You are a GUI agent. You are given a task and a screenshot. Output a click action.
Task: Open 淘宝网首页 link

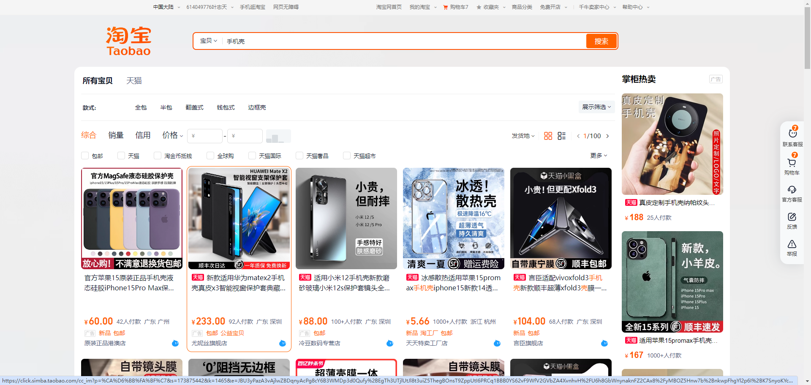pos(389,7)
